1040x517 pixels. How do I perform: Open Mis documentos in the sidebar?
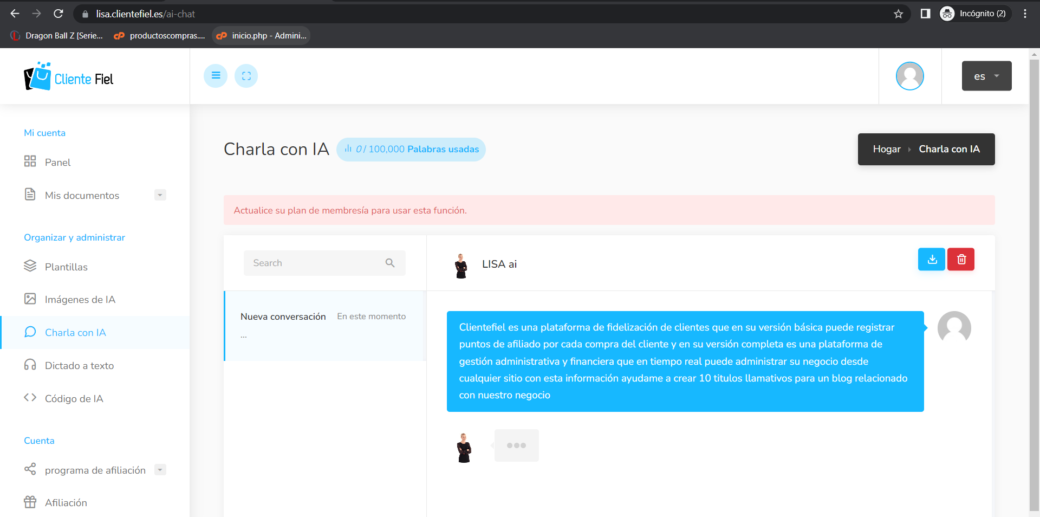[x=82, y=196]
